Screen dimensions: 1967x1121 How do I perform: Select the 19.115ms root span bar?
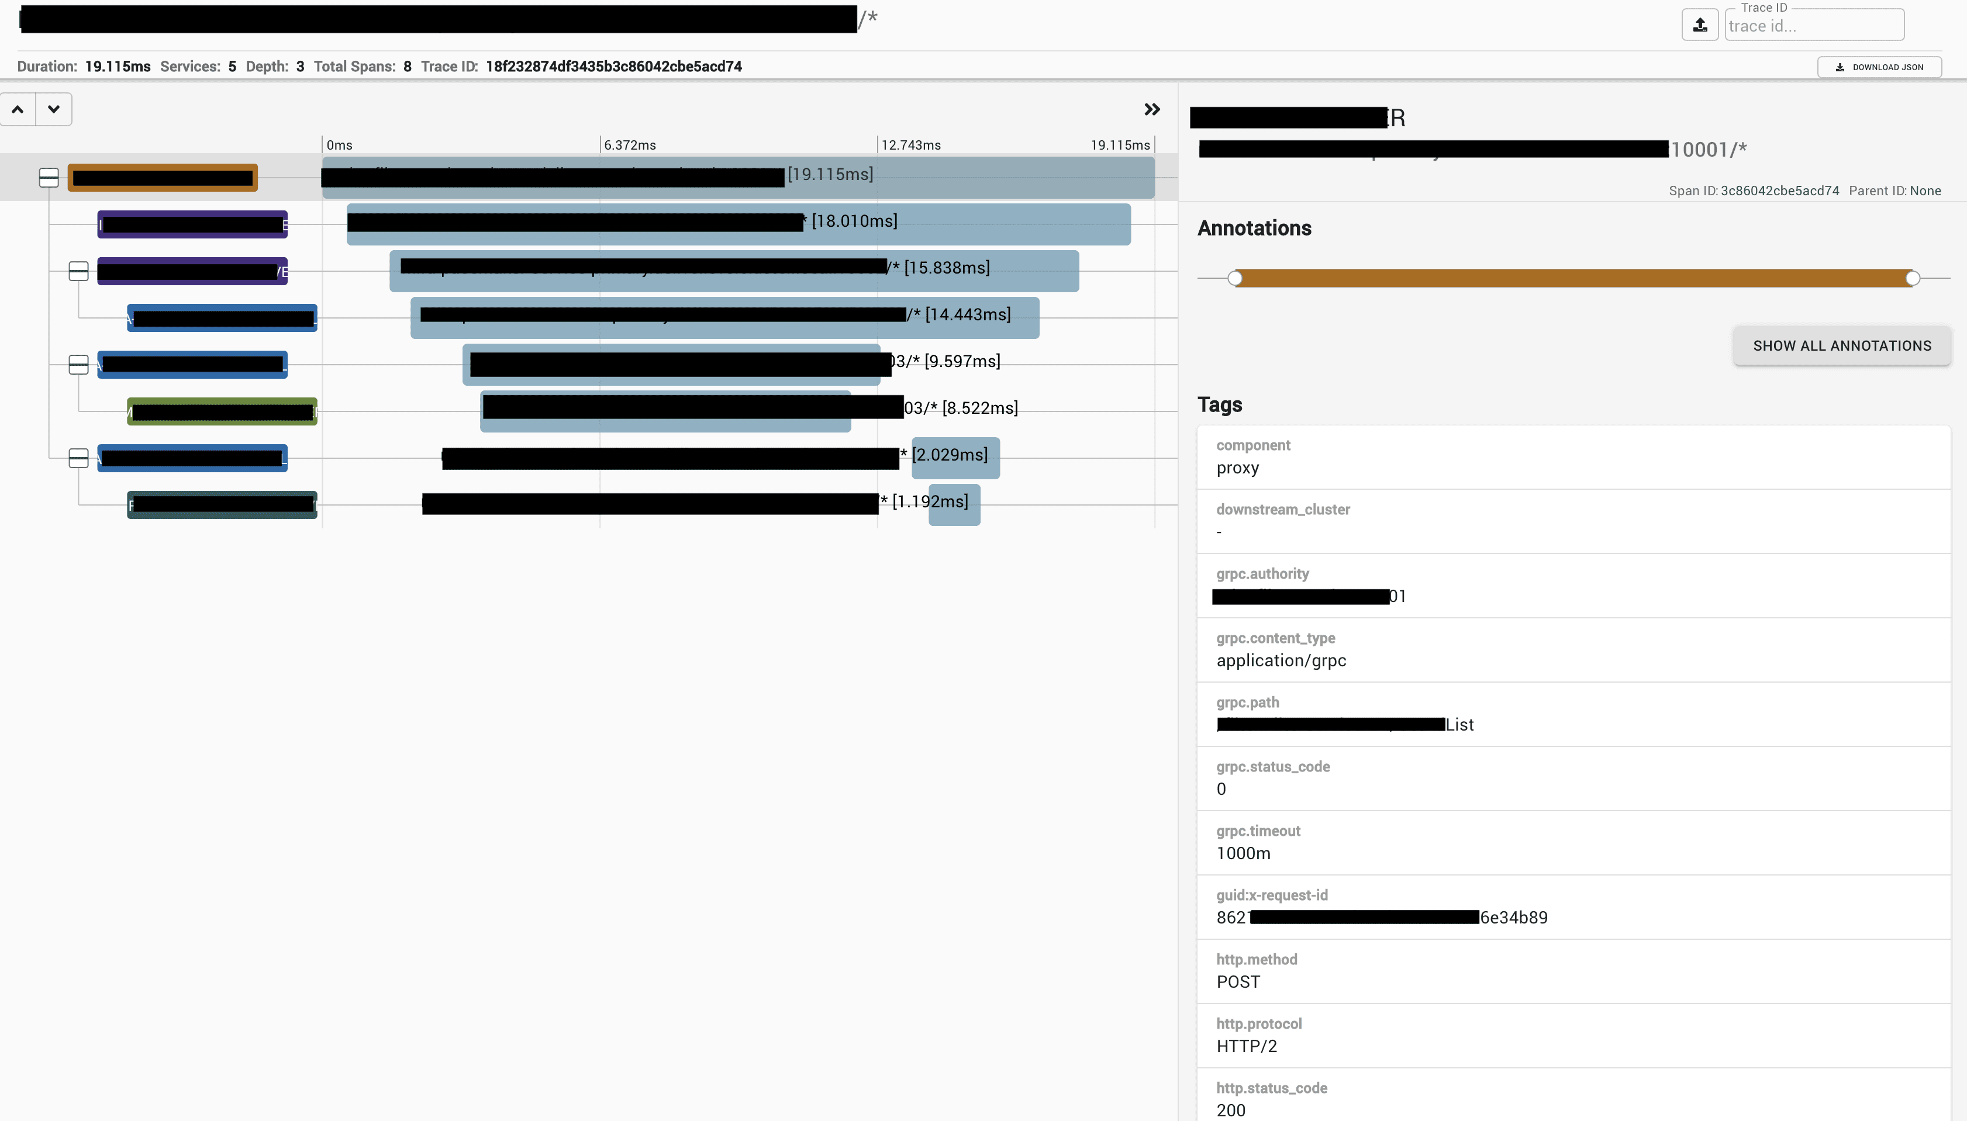pos(738,178)
